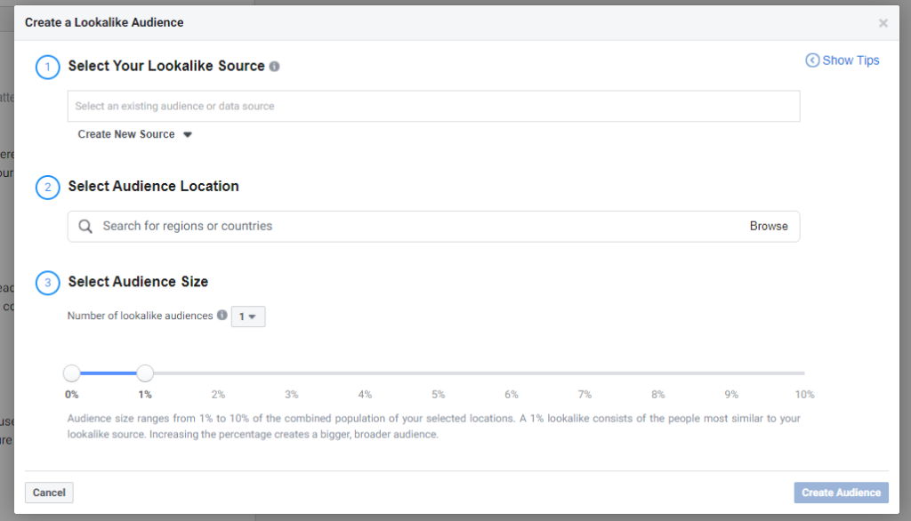The width and height of the screenshot is (911, 521).
Task: Click the magnifier icon in location search
Action: pos(85,226)
